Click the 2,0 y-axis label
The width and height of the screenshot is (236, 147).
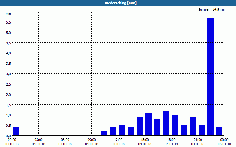(x=9, y=94)
